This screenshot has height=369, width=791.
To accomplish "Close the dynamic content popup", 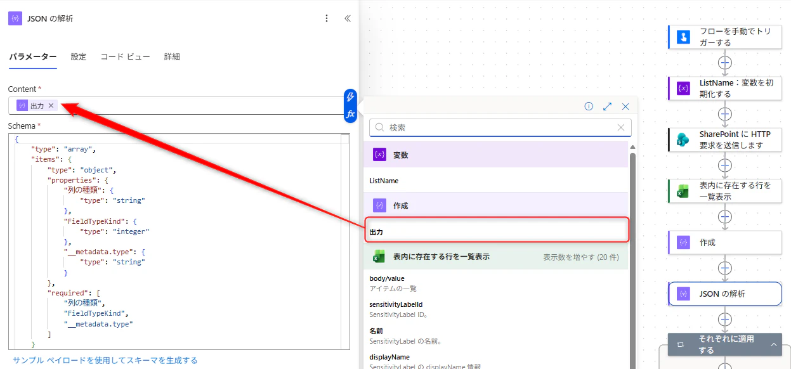I will 625,107.
